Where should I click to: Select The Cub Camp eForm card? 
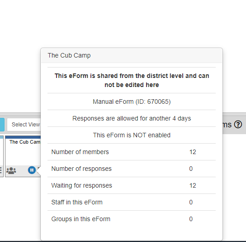coord(23,156)
